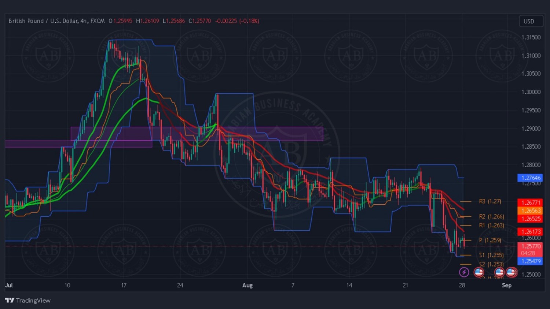Select the R1 (1.263) pivot level label
Screen dimensions: 550x309
coord(491,225)
